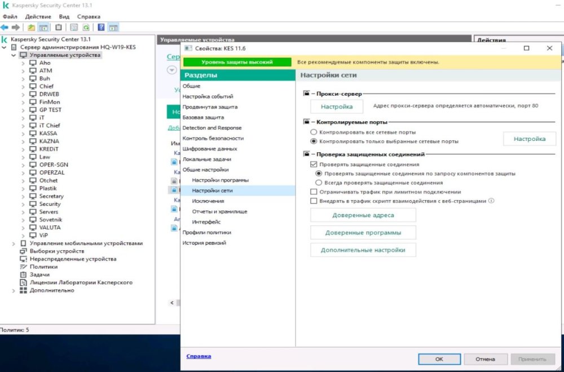564x372 pixels.
Task: Click the monitor icon of KASSA group
Action: (x=33, y=134)
